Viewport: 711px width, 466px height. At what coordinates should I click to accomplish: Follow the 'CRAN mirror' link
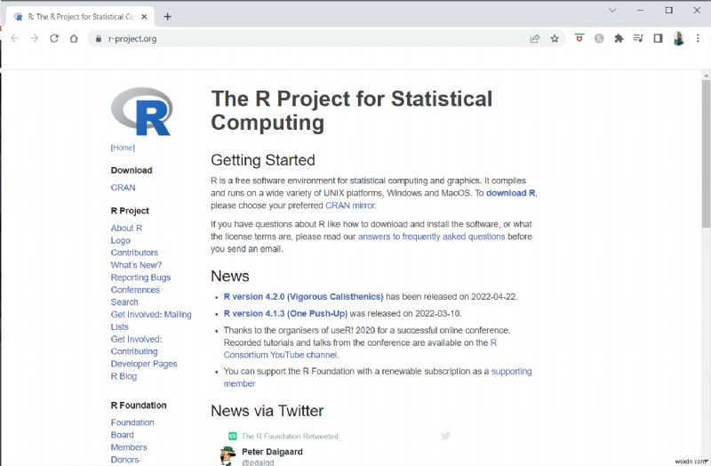click(350, 205)
